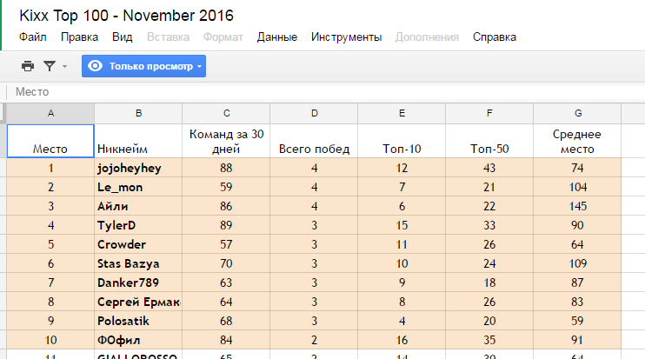Open the Правка menu
Screen dimensions: 645x359
(x=79, y=37)
